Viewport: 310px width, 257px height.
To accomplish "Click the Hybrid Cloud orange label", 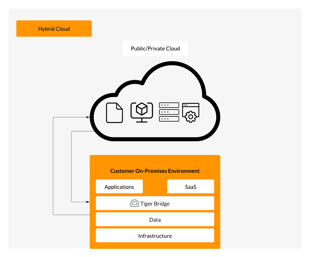I will (54, 29).
